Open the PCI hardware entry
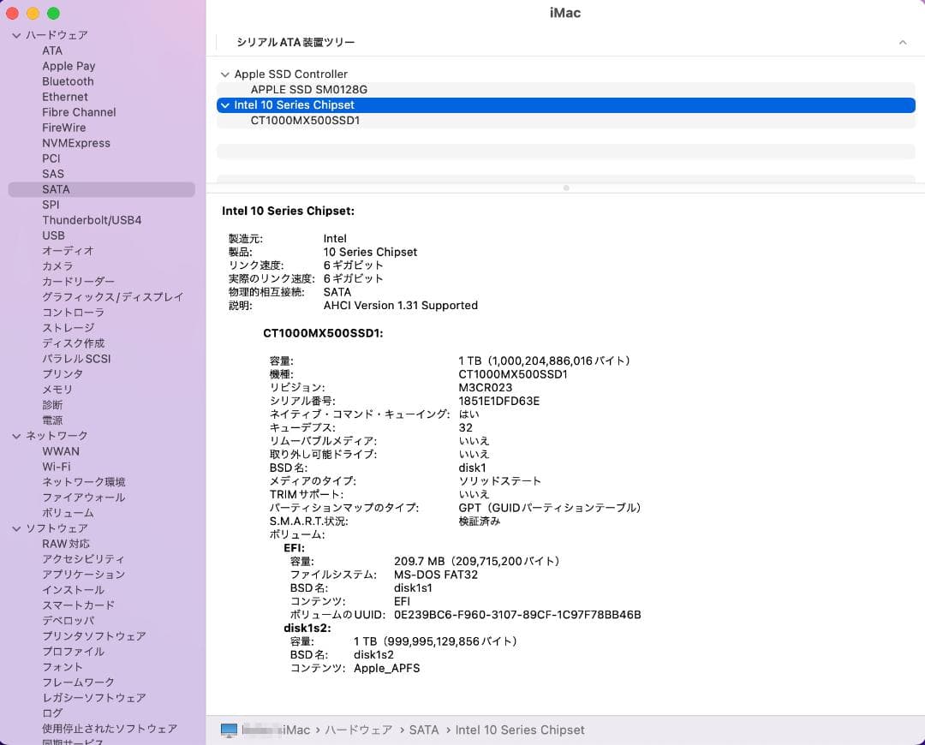 [51, 158]
